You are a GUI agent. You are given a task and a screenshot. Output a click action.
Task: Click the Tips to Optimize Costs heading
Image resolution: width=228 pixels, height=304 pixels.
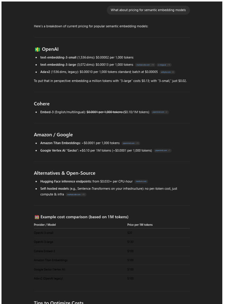click(x=58, y=302)
